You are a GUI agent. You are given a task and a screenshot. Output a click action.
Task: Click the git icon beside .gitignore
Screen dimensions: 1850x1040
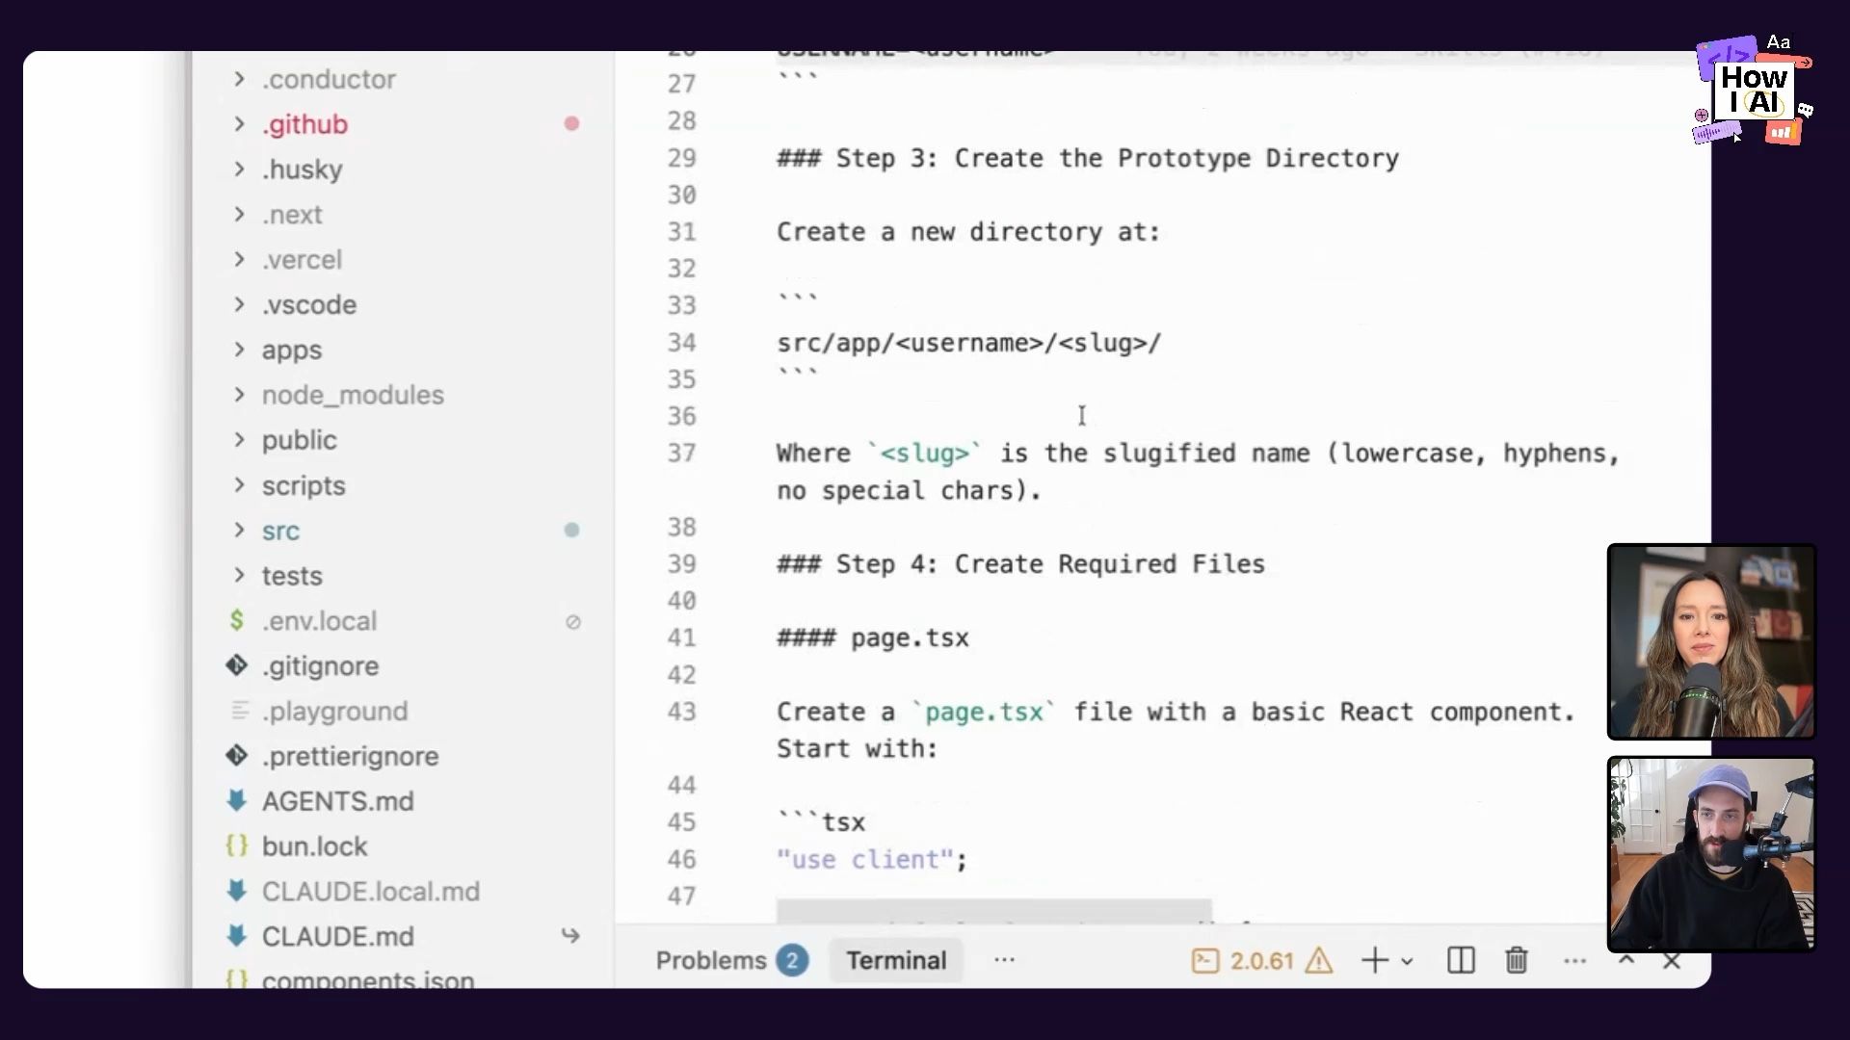pyautogui.click(x=237, y=665)
